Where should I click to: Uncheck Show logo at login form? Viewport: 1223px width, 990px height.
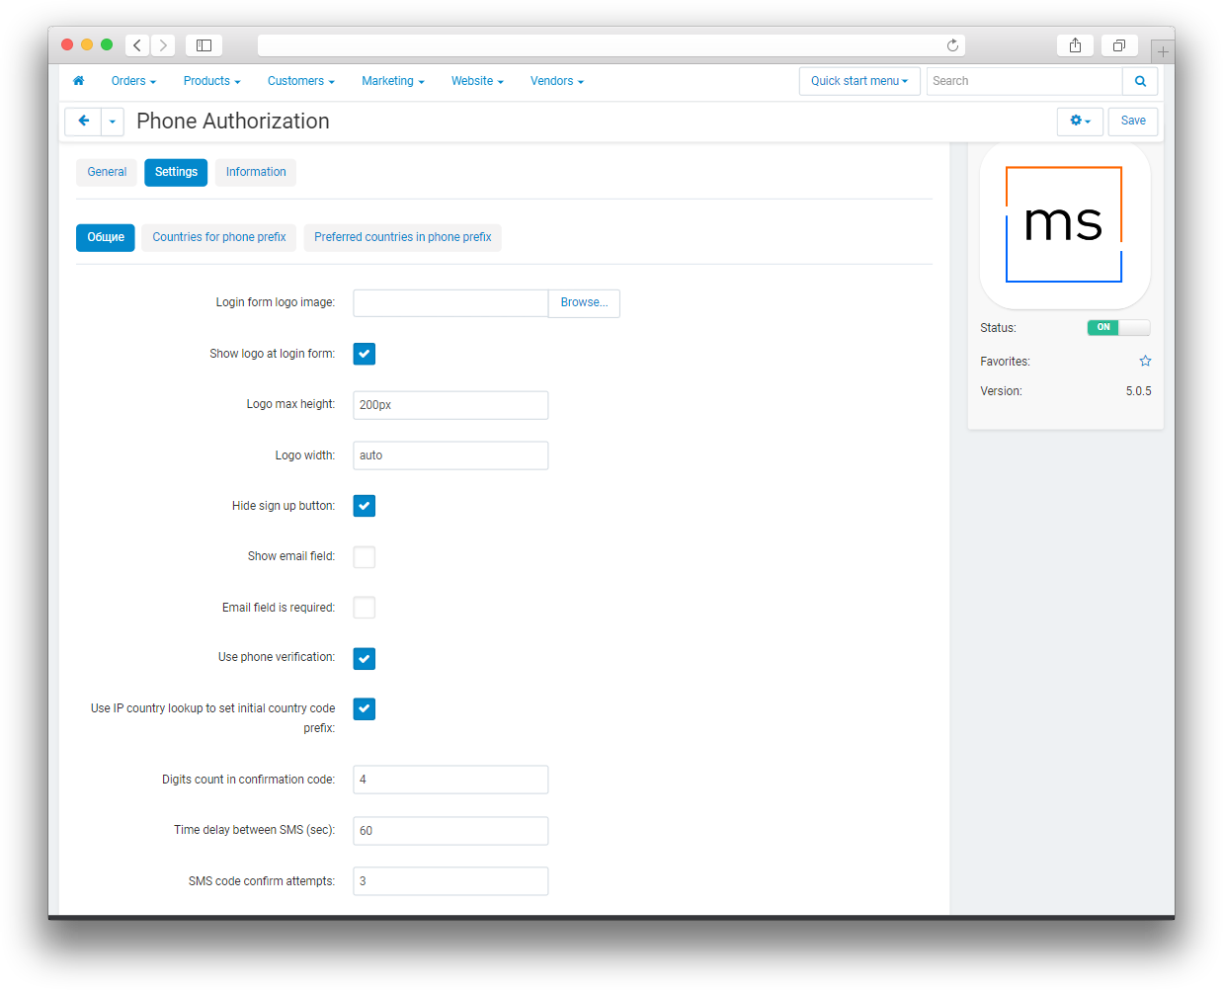coord(365,354)
